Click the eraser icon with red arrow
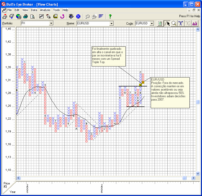The width and height of the screenshot is (202, 196). tap(5, 16)
